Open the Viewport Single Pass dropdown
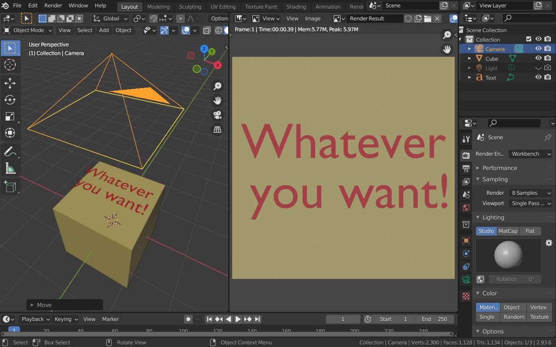The image size is (556, 347). pos(530,203)
